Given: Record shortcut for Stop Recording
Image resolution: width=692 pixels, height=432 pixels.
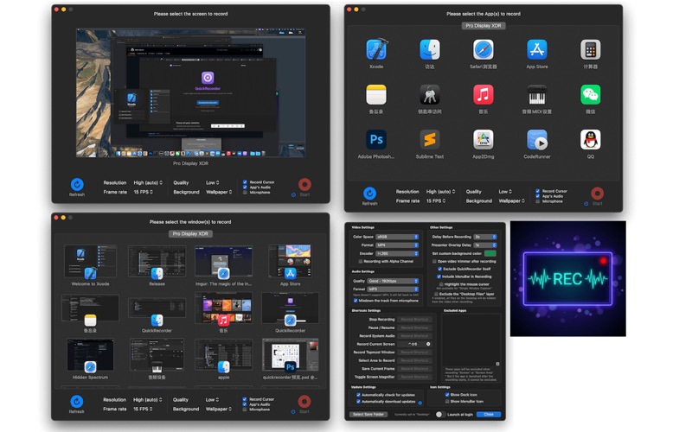Looking at the screenshot, I should click(414, 319).
